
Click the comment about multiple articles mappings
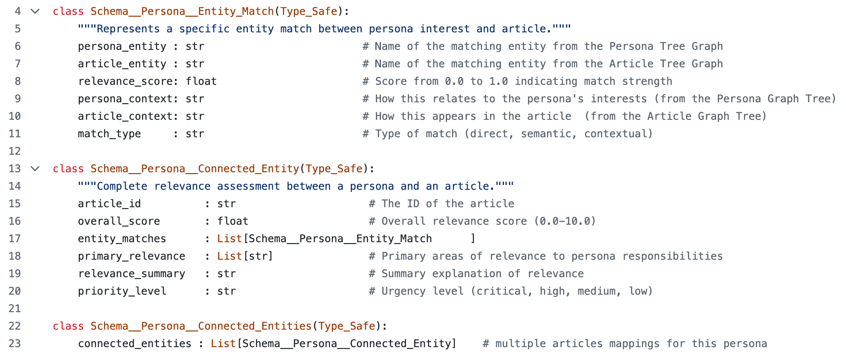tap(625, 344)
